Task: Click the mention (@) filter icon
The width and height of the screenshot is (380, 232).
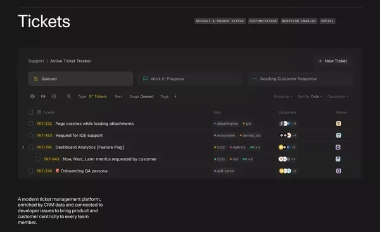Action: pyautogui.click(x=32, y=96)
